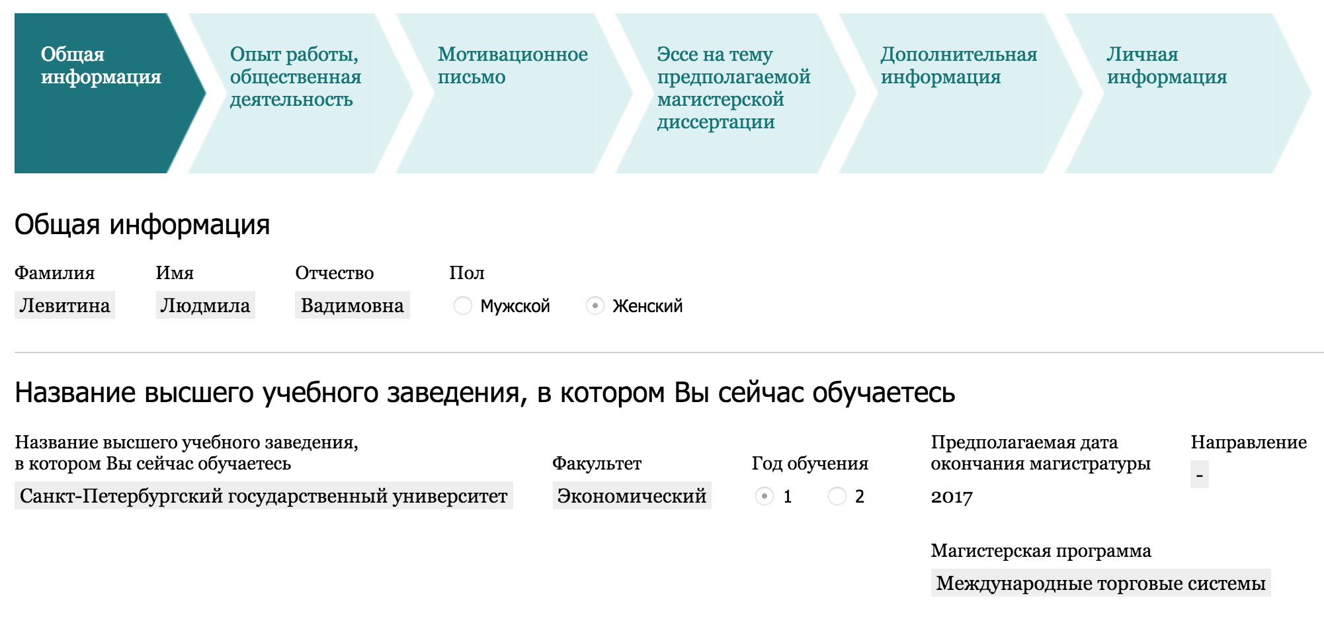Click the Фамилия label
The height and width of the screenshot is (623, 1324).
point(55,272)
